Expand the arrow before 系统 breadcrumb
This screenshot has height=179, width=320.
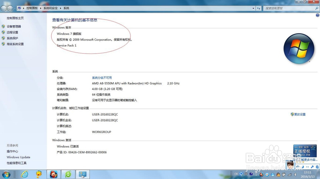[x=60, y=8]
